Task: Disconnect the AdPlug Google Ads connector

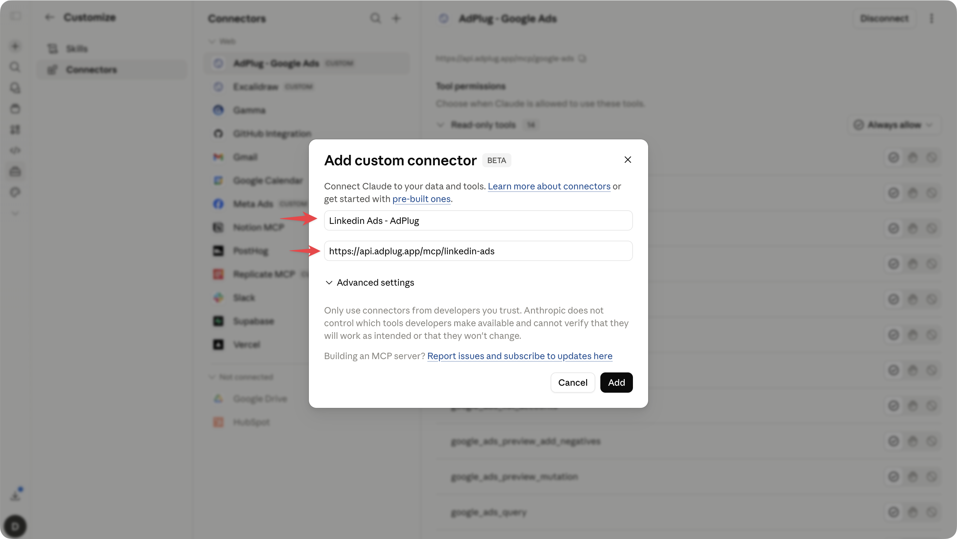Action: (x=884, y=18)
